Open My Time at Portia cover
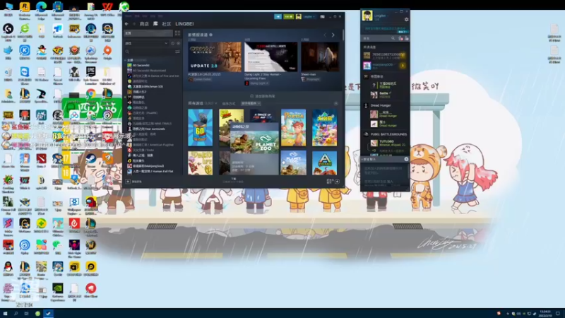Image resolution: width=565 pixels, height=318 pixels. click(x=293, y=128)
